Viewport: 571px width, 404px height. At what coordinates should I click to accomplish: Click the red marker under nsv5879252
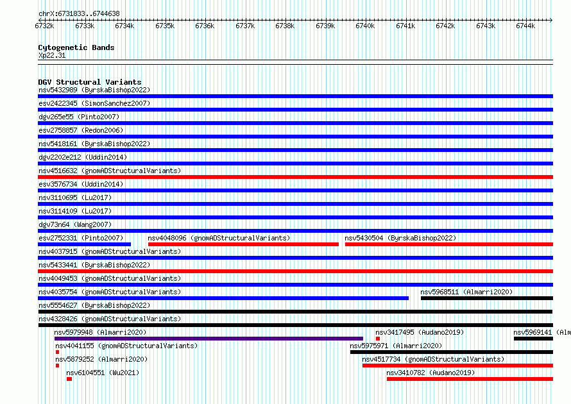(x=57, y=366)
